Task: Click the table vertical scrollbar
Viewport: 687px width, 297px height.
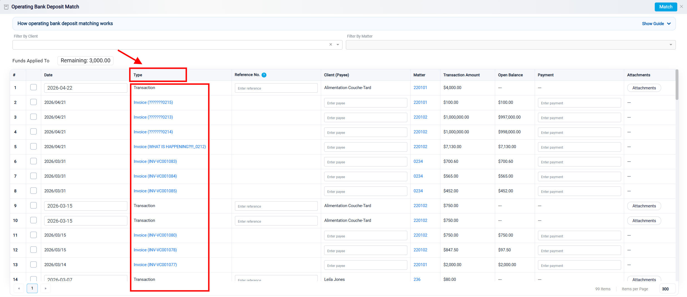Action: pos(677,85)
